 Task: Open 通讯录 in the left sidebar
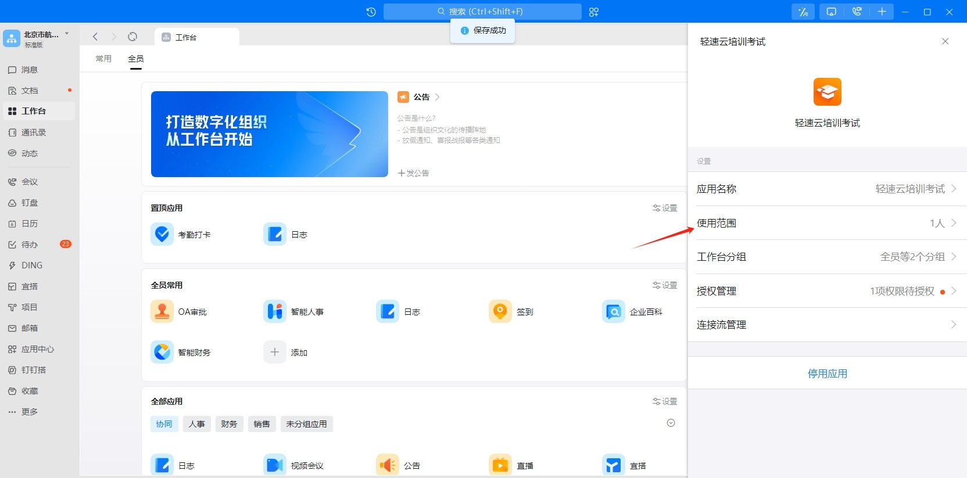click(x=33, y=132)
